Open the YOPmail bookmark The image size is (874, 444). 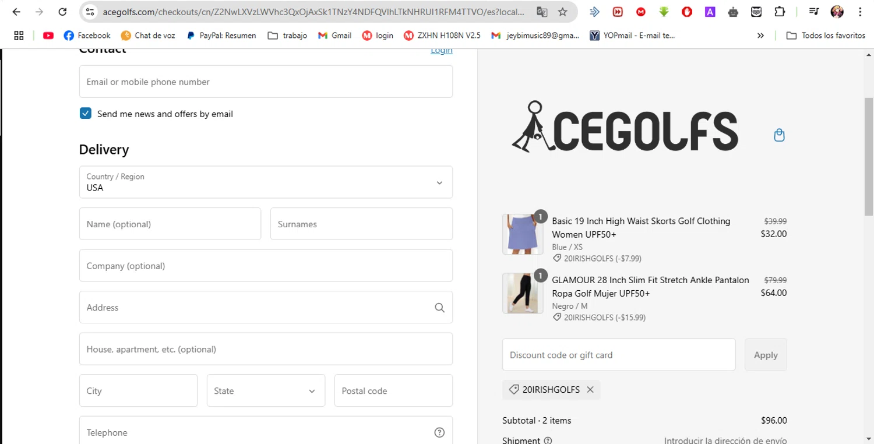[632, 36]
